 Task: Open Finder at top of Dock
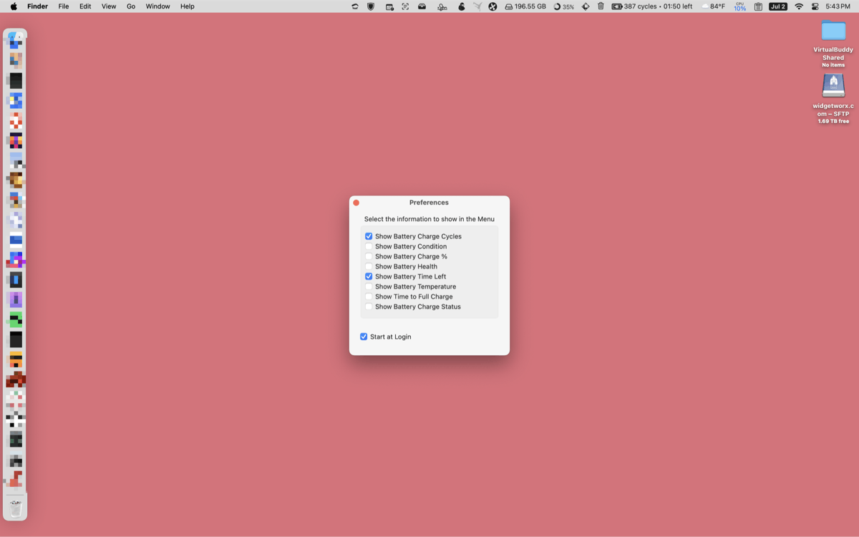tap(16, 39)
